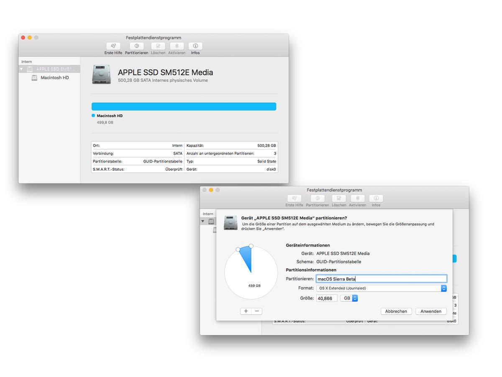This screenshot has height=377, width=502.
Task: Click the 499,8 GB volume size text
Action: [105, 123]
